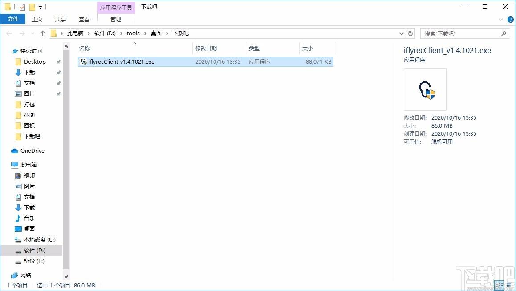Image resolution: width=516 pixels, height=291 pixels.
Task: Open the 截图 folder in sidebar
Action: coord(29,115)
